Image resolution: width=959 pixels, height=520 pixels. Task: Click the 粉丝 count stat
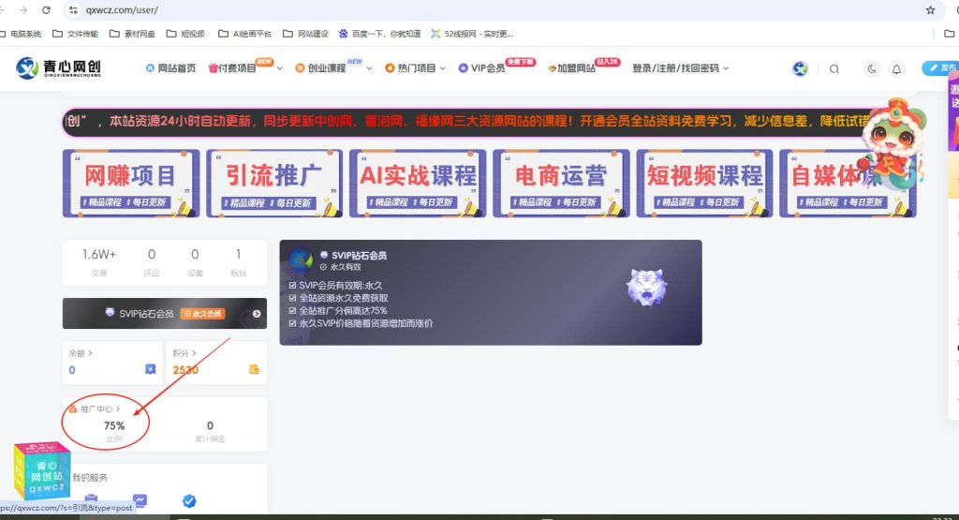click(238, 261)
